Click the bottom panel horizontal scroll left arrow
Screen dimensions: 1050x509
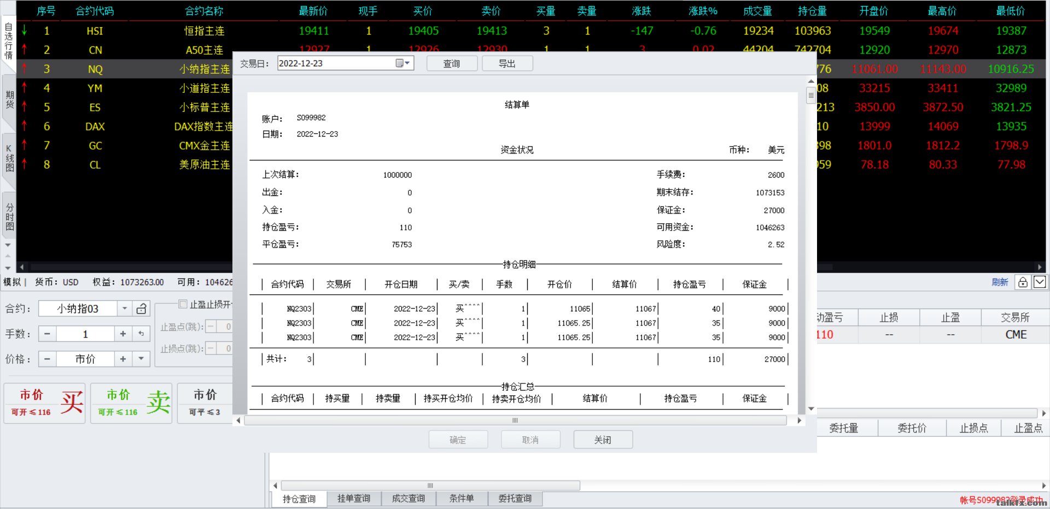click(x=275, y=486)
